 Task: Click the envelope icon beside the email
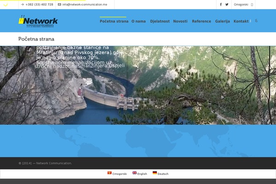pos(59,5)
